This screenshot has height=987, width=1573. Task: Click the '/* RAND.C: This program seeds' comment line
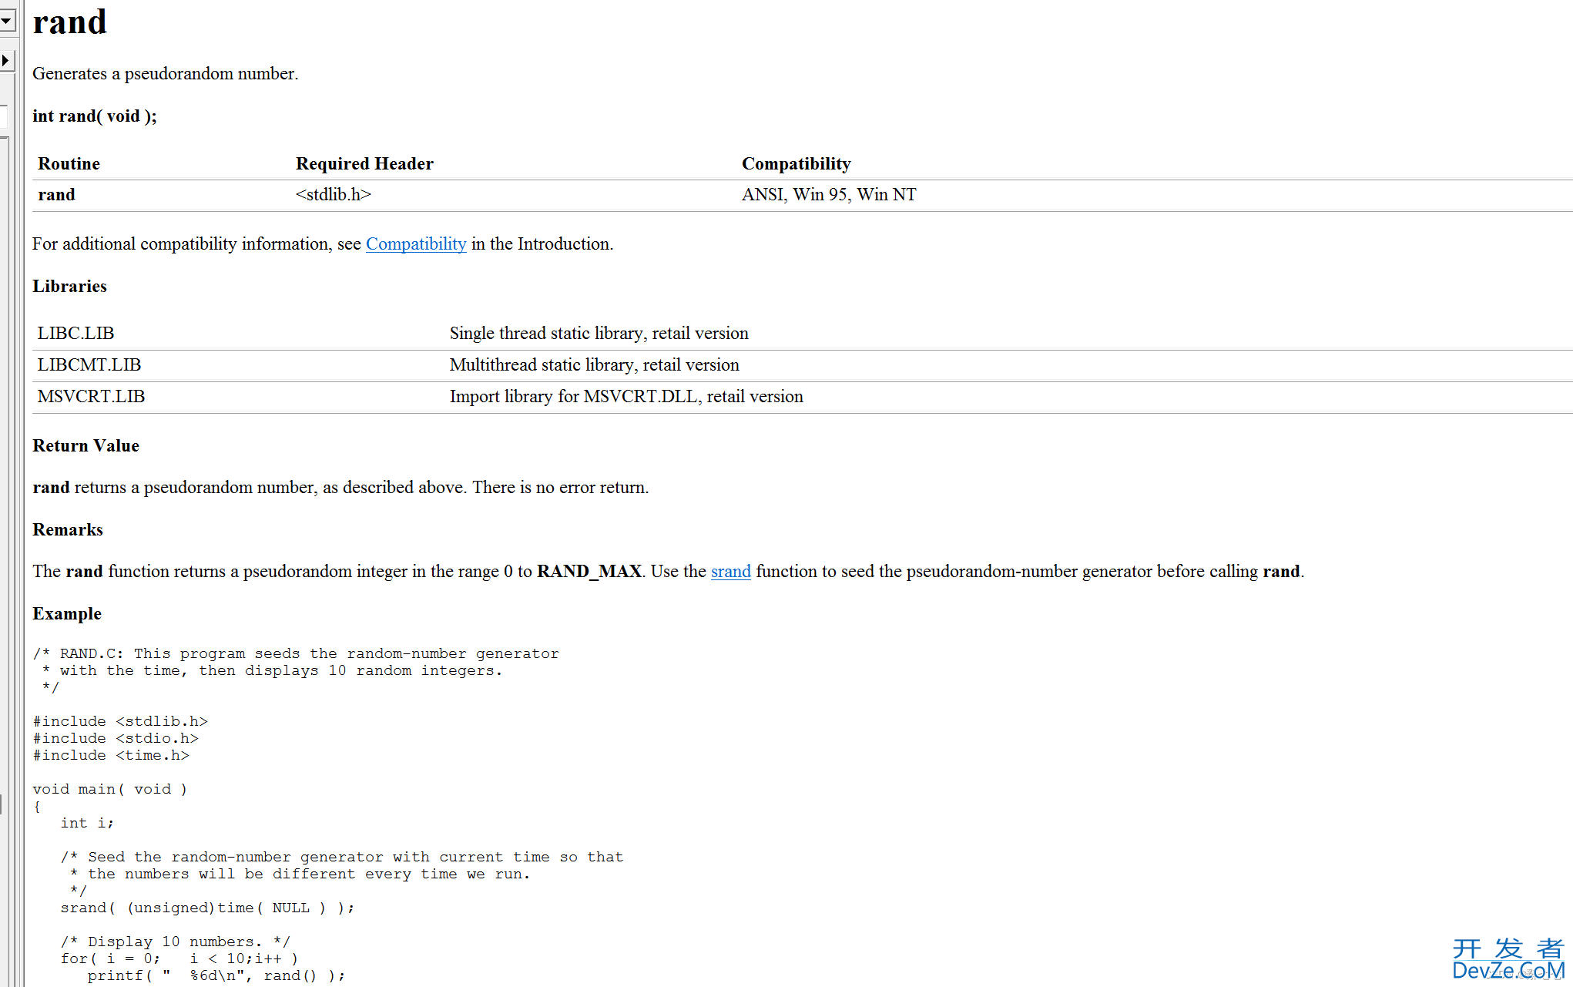click(296, 654)
